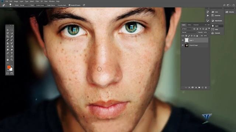
Task: Click the Create new layer icon
Action: (202, 87)
